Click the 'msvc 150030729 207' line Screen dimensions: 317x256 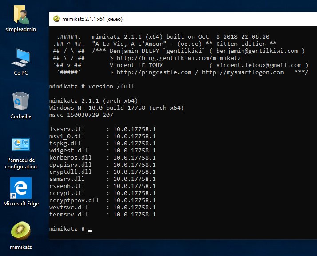[81, 115]
